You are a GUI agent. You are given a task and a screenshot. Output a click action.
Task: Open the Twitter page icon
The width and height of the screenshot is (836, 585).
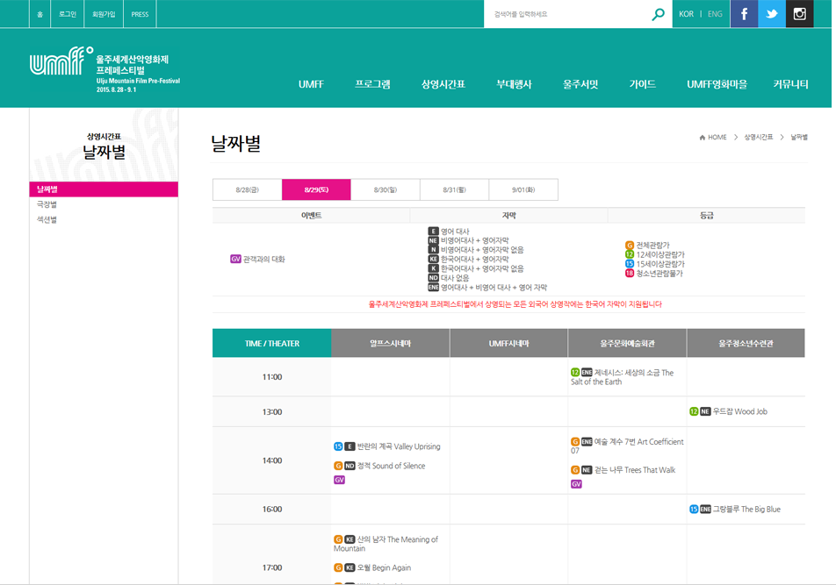point(772,14)
